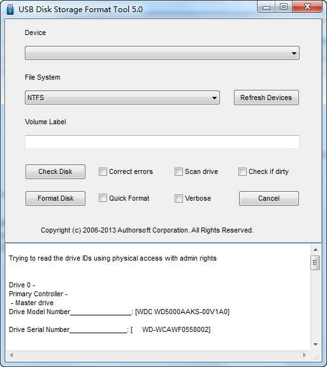Click the log scroll up arrow
Screen dimensions: 327x367
coord(316,250)
